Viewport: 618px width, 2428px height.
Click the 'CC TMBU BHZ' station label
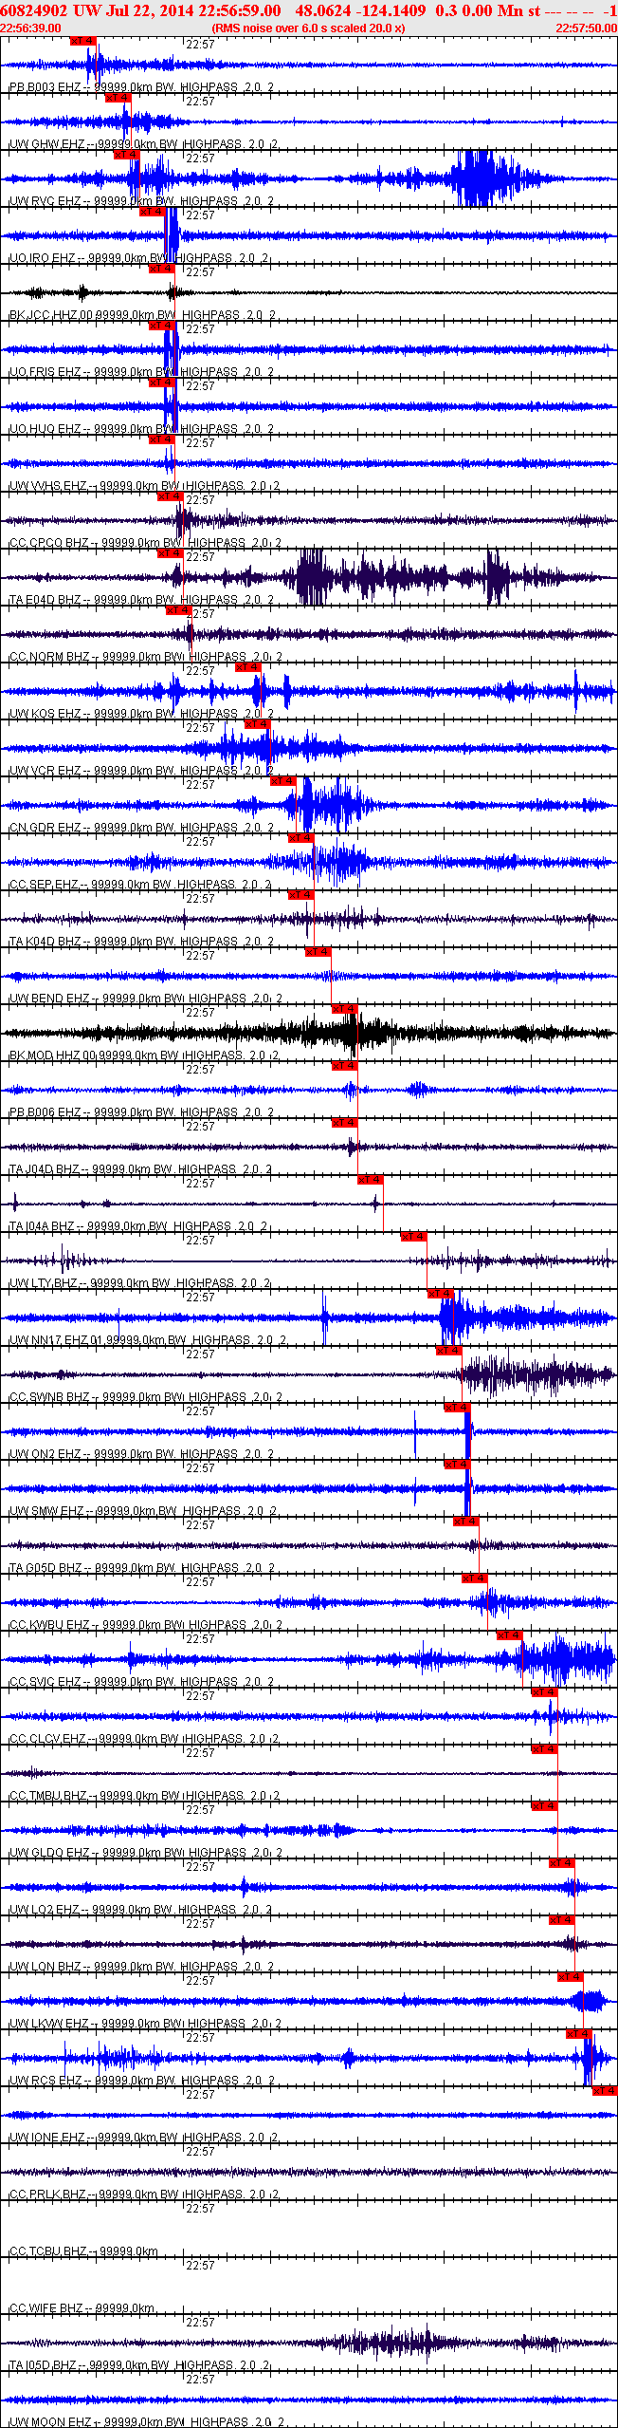click(47, 1796)
